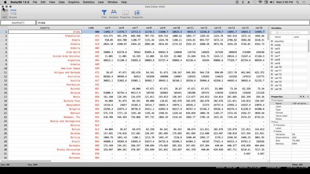Open the Apple menu
Viewport: 310px width, 174px height.
point(5,2)
